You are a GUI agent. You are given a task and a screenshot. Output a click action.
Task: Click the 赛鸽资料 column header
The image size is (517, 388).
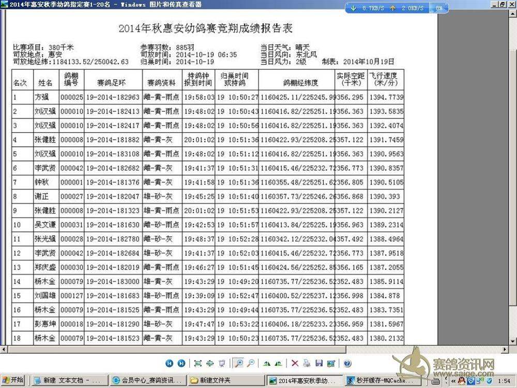coord(161,83)
